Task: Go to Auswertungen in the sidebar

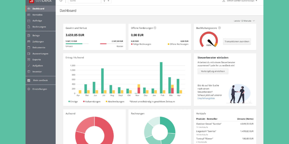Action: tap(39, 54)
